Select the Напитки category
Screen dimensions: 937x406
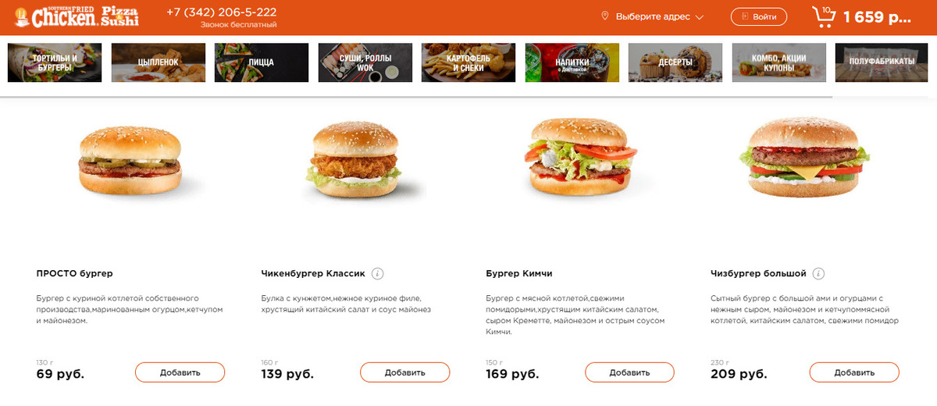tap(572, 62)
